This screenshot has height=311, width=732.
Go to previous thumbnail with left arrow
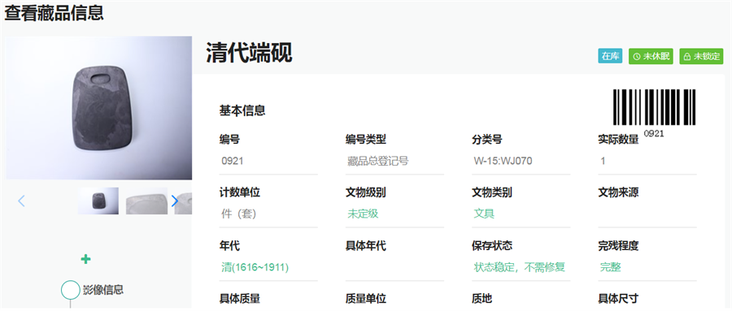[x=21, y=201]
